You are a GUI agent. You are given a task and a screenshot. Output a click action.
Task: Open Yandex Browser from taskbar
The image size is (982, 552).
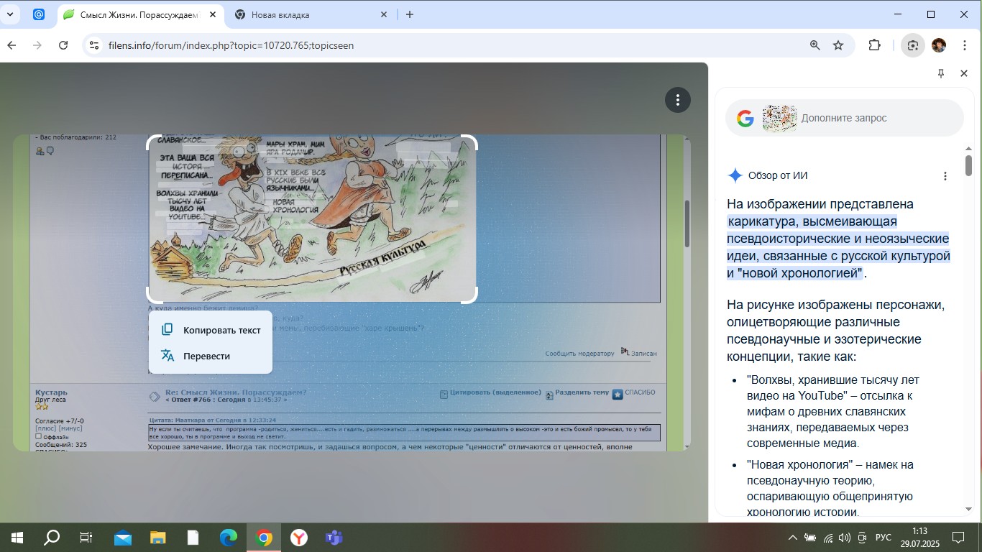[298, 538]
